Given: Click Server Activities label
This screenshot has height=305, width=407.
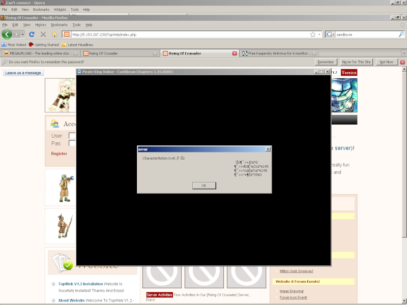Looking at the screenshot, I should point(159,295).
